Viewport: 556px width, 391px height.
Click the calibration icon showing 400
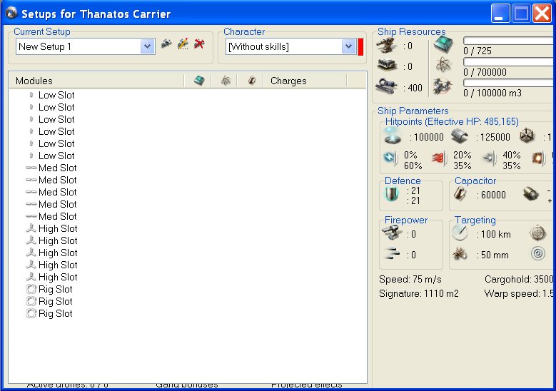pos(386,86)
